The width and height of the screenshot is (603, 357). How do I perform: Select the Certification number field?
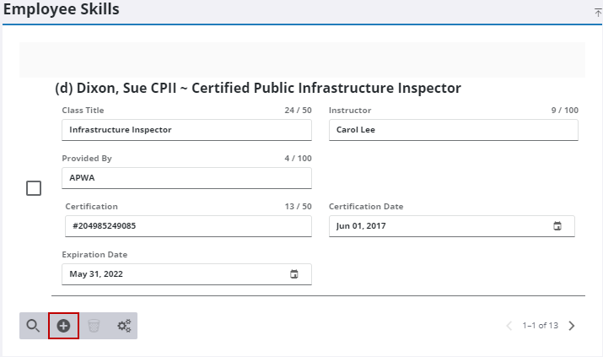(187, 226)
